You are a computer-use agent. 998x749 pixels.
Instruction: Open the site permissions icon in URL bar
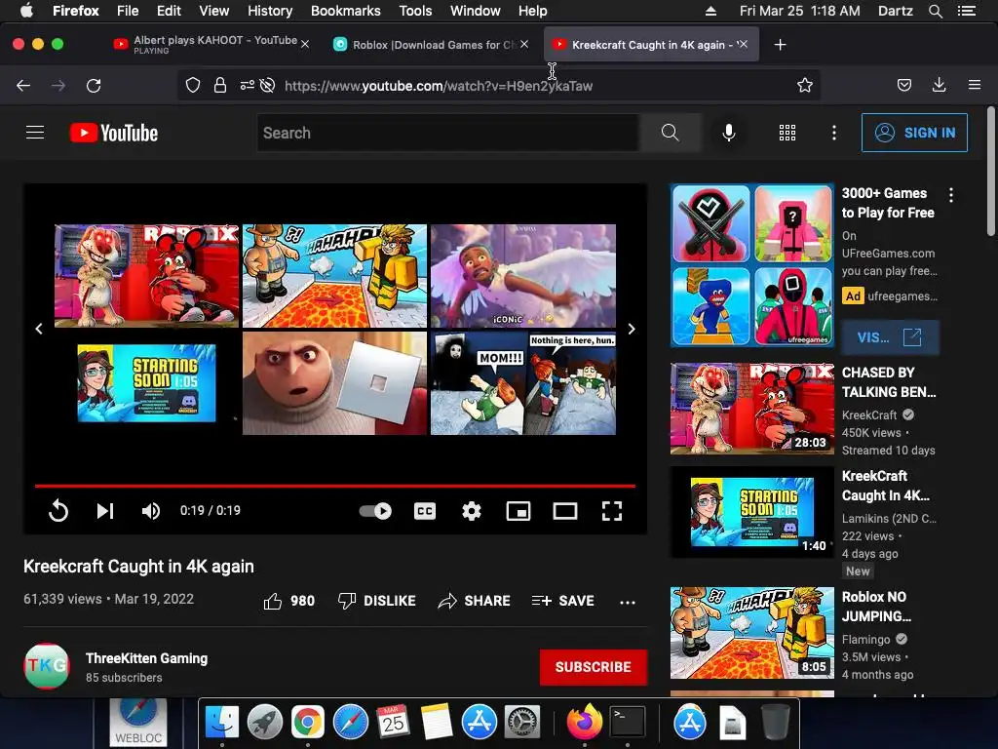point(248,86)
